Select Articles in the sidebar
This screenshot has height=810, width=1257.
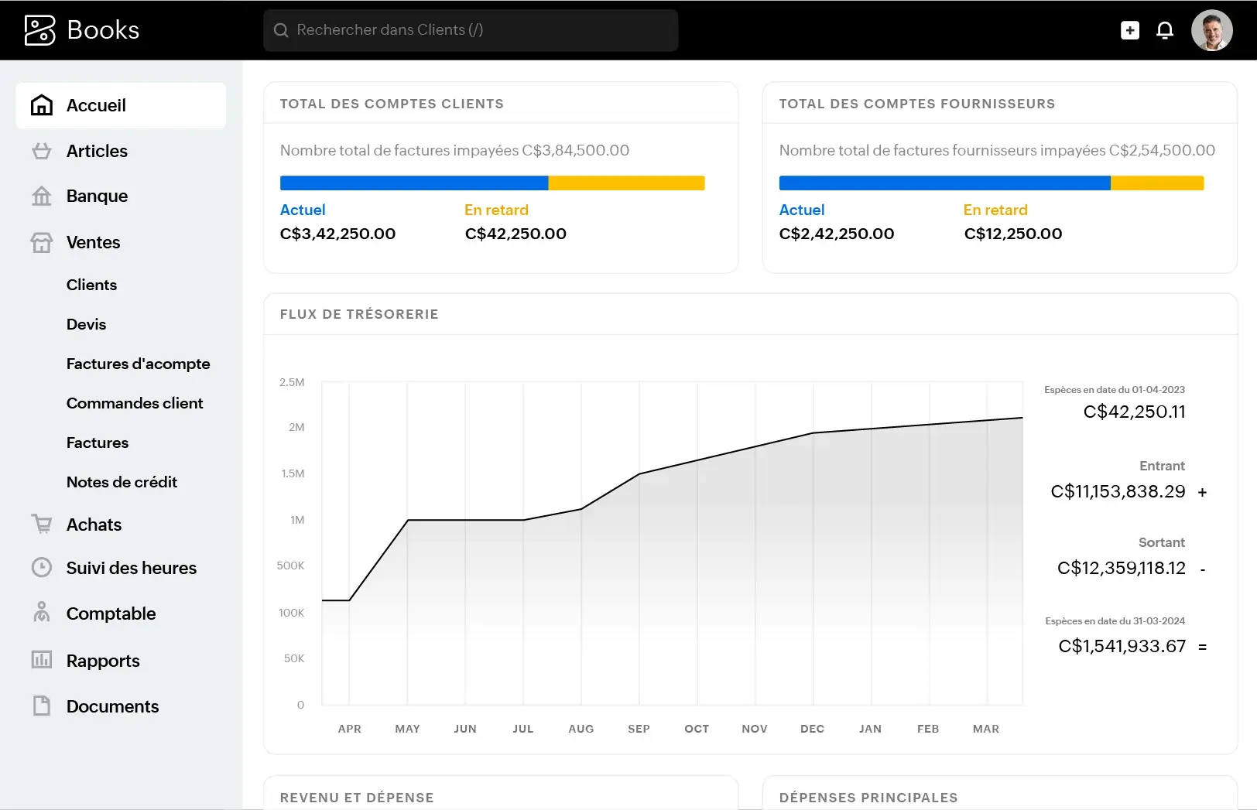coord(98,151)
